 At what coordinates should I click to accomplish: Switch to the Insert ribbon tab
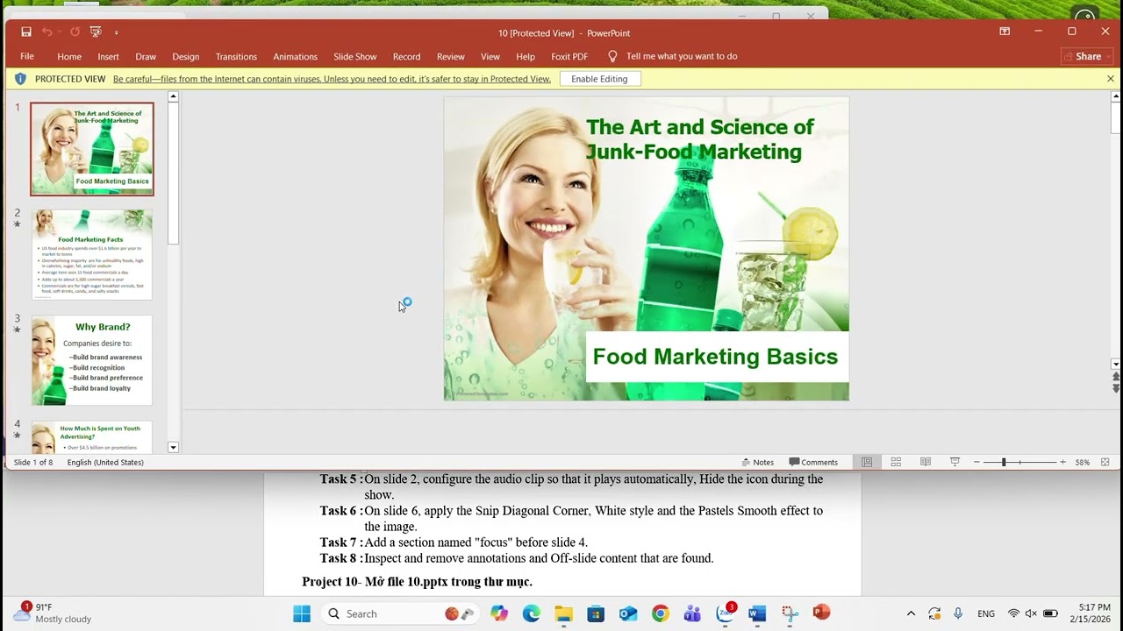point(108,56)
